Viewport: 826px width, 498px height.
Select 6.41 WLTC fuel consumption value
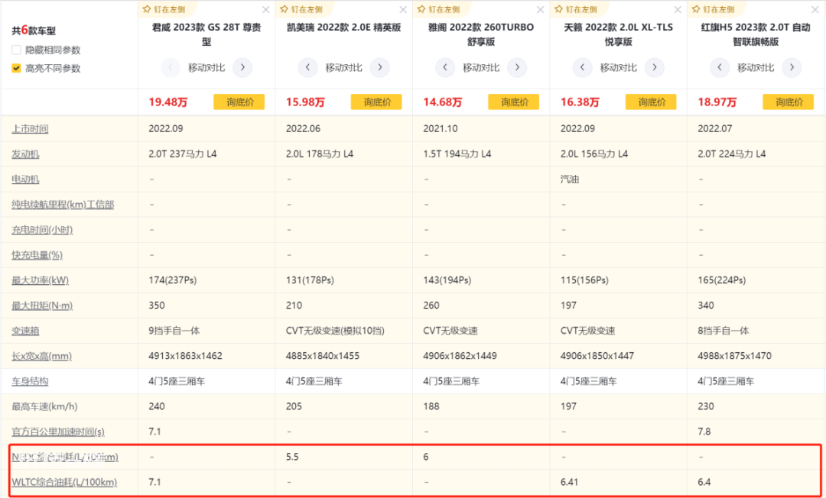pos(570,482)
